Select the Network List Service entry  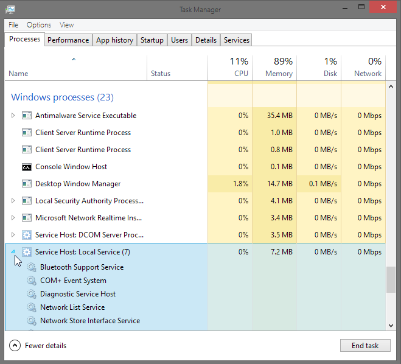[x=72, y=307]
